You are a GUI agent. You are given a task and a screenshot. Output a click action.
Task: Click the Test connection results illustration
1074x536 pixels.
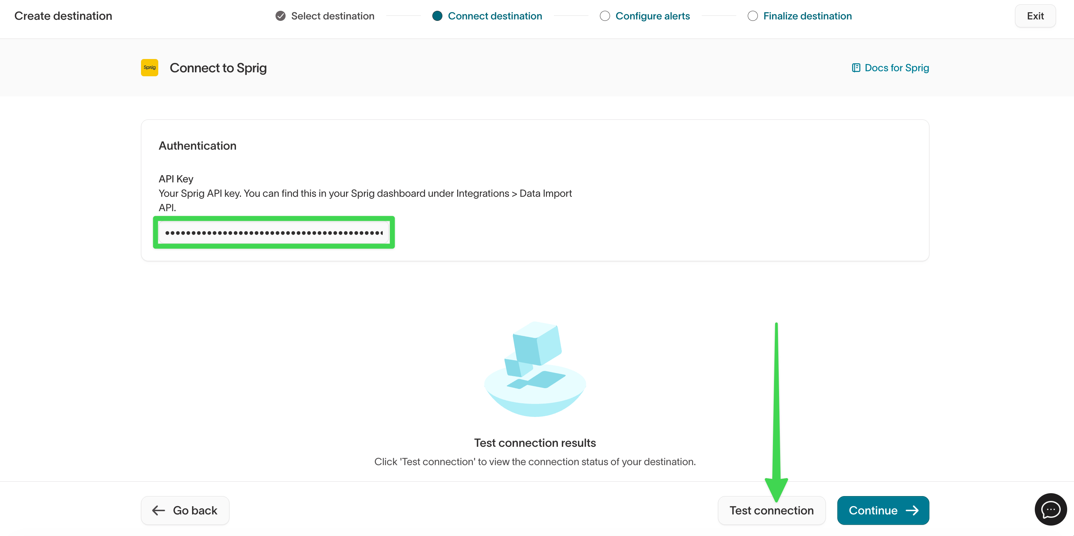tap(535, 369)
